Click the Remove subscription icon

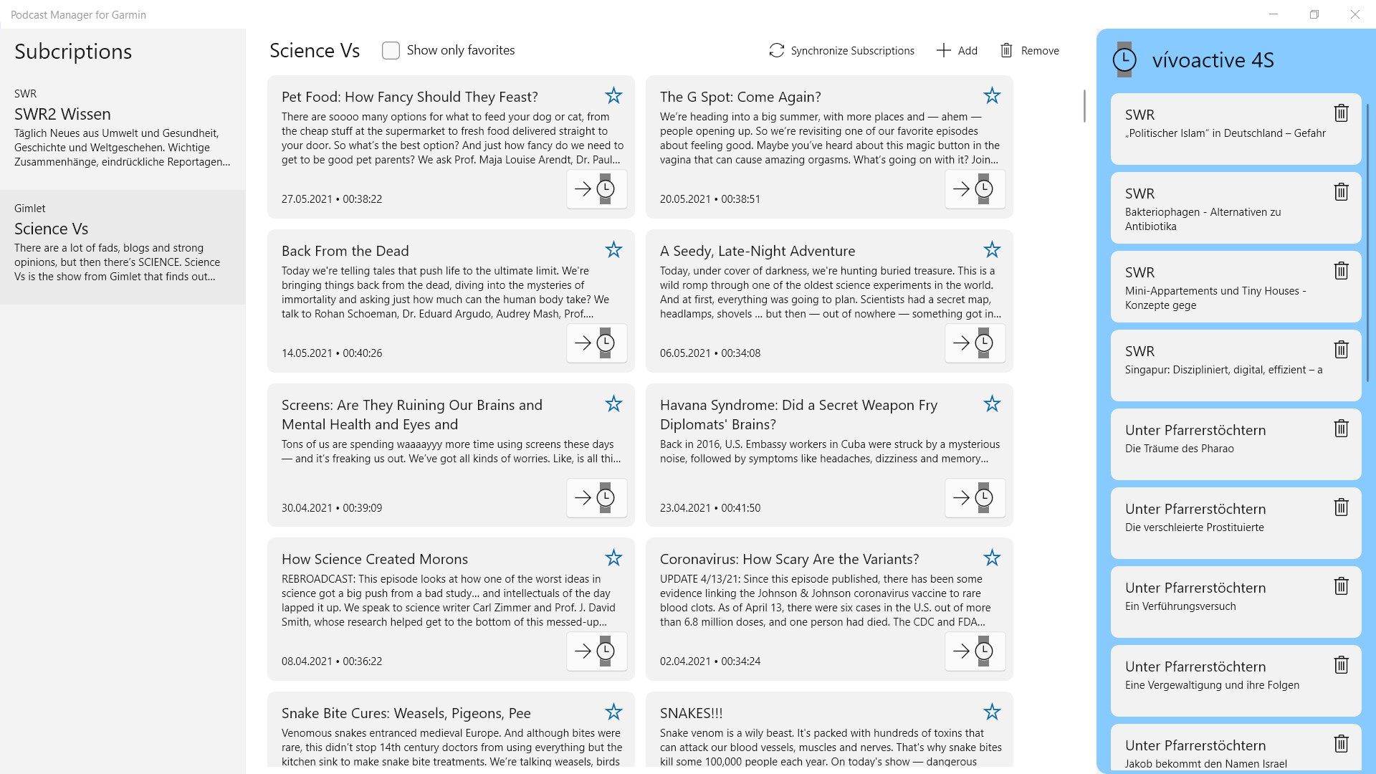click(1005, 50)
